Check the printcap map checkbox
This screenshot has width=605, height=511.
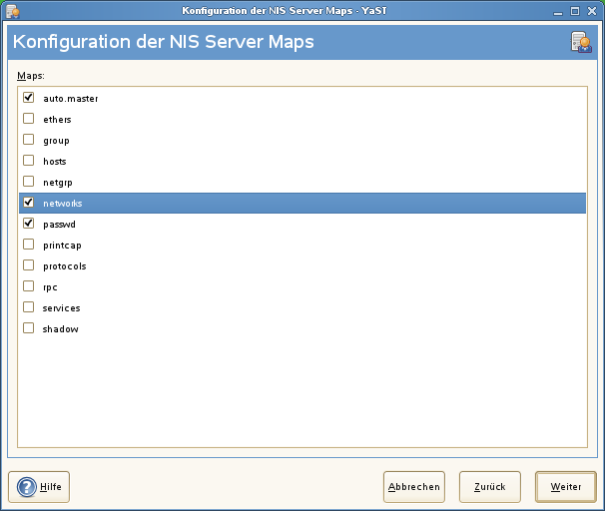29,245
